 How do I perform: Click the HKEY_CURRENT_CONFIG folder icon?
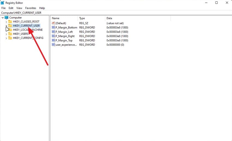(10, 38)
